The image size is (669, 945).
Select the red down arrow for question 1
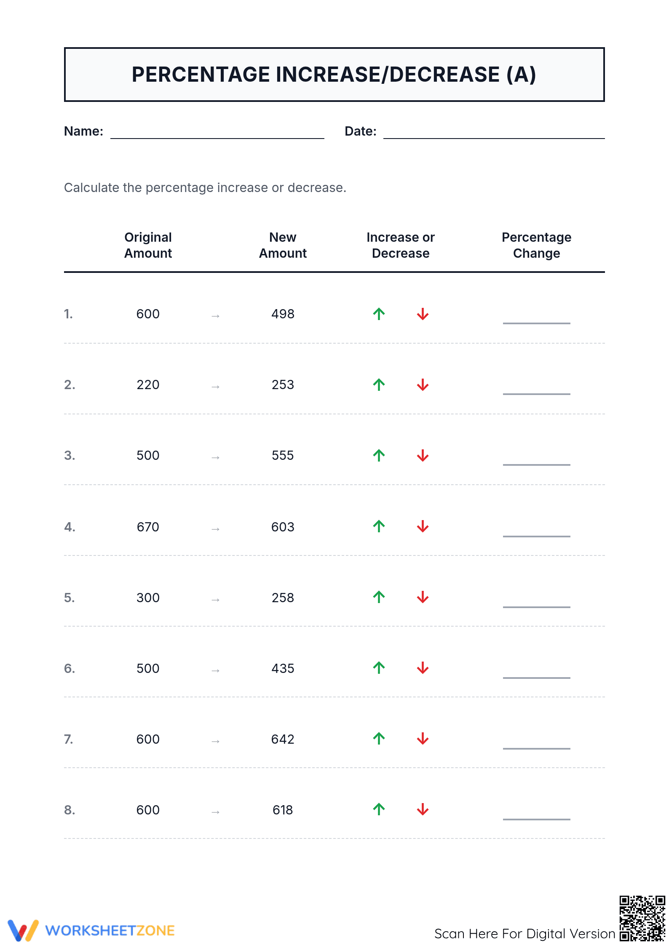click(423, 314)
